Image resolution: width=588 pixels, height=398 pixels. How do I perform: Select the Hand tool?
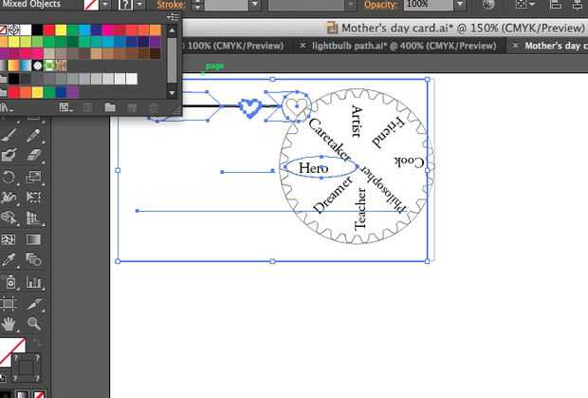(x=9, y=323)
